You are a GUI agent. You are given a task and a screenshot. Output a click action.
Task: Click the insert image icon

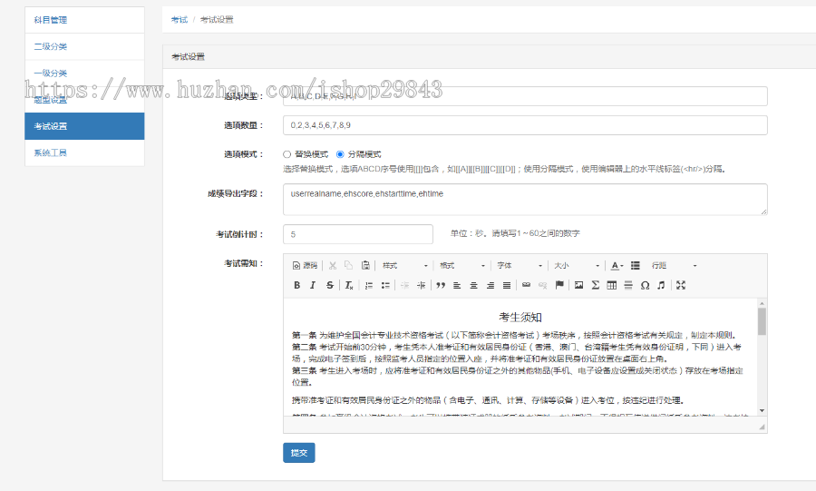point(578,285)
